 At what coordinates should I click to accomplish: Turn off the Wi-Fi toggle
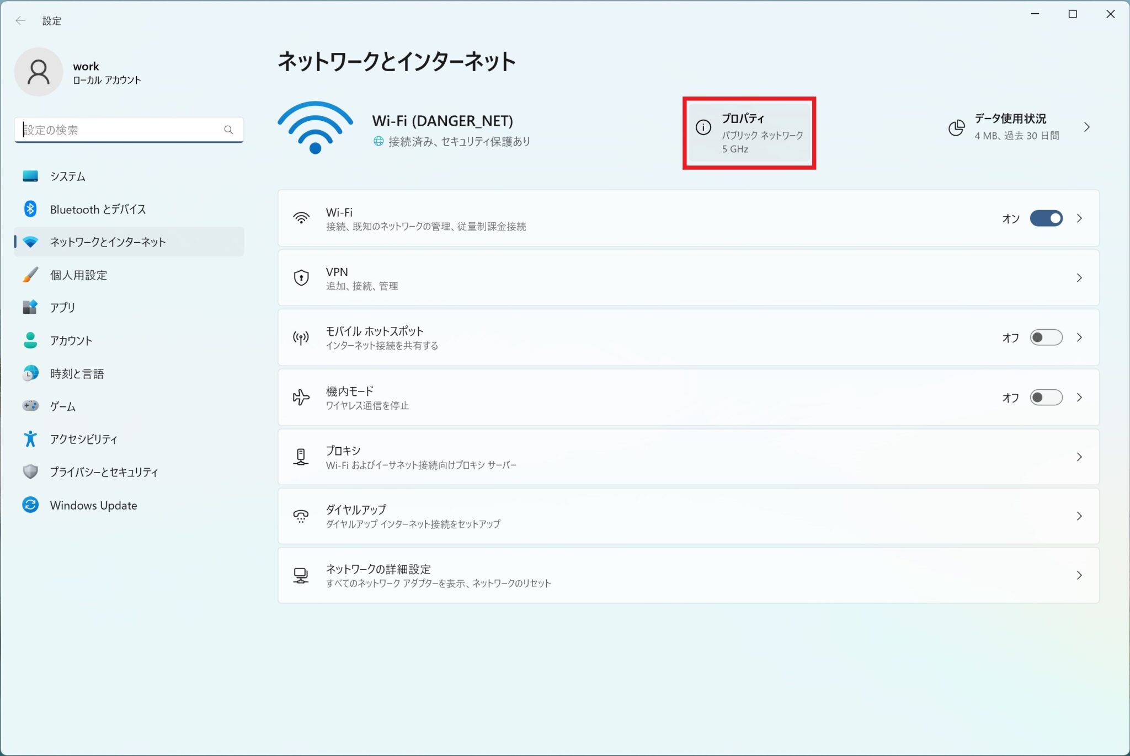pos(1047,218)
